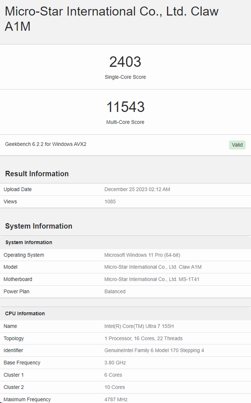Click the 'Power Plan' label
The height and width of the screenshot is (403, 251).
(16, 291)
